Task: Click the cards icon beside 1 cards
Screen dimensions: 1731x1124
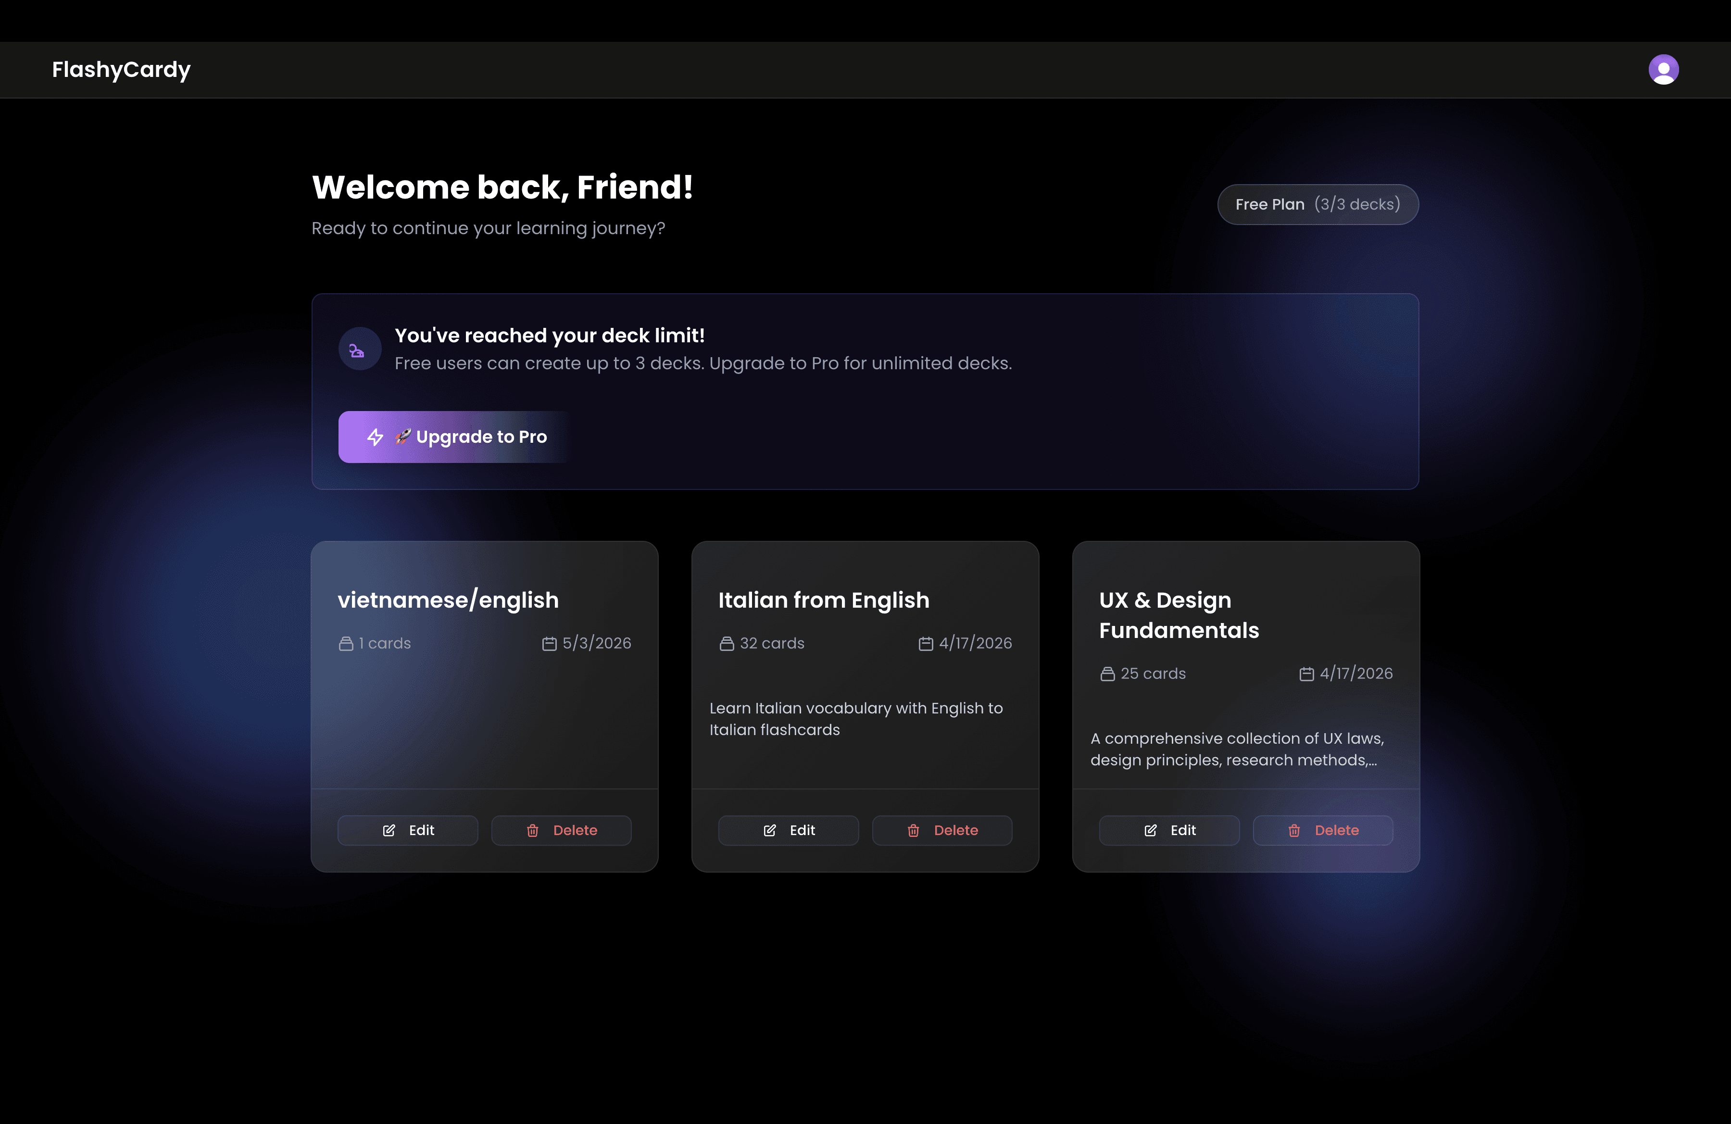Action: click(x=345, y=643)
